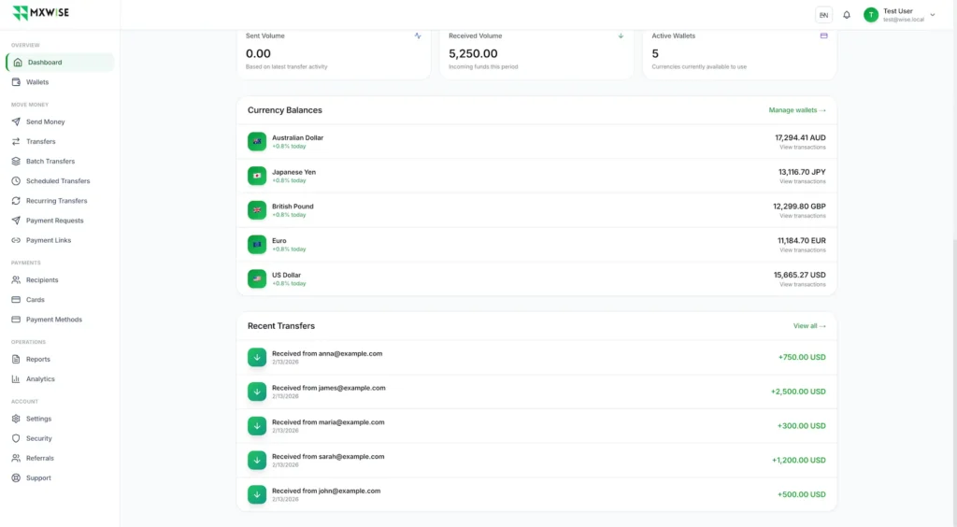
Task: Click the Support lifebuoy icon
Action: pos(16,478)
